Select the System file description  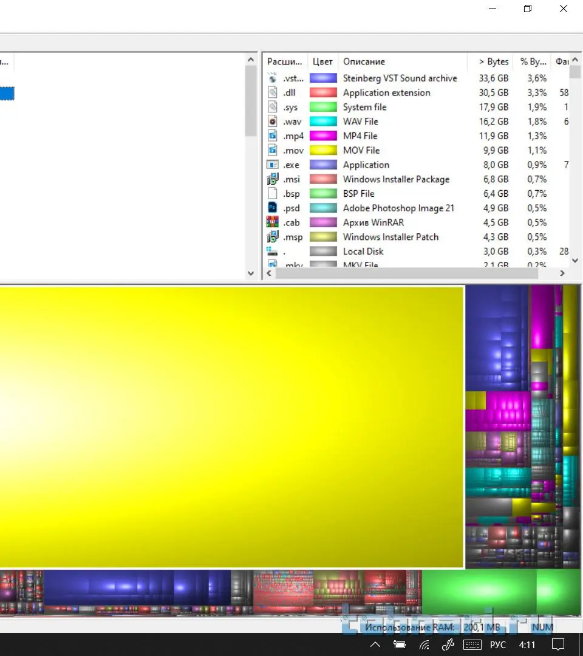(365, 107)
